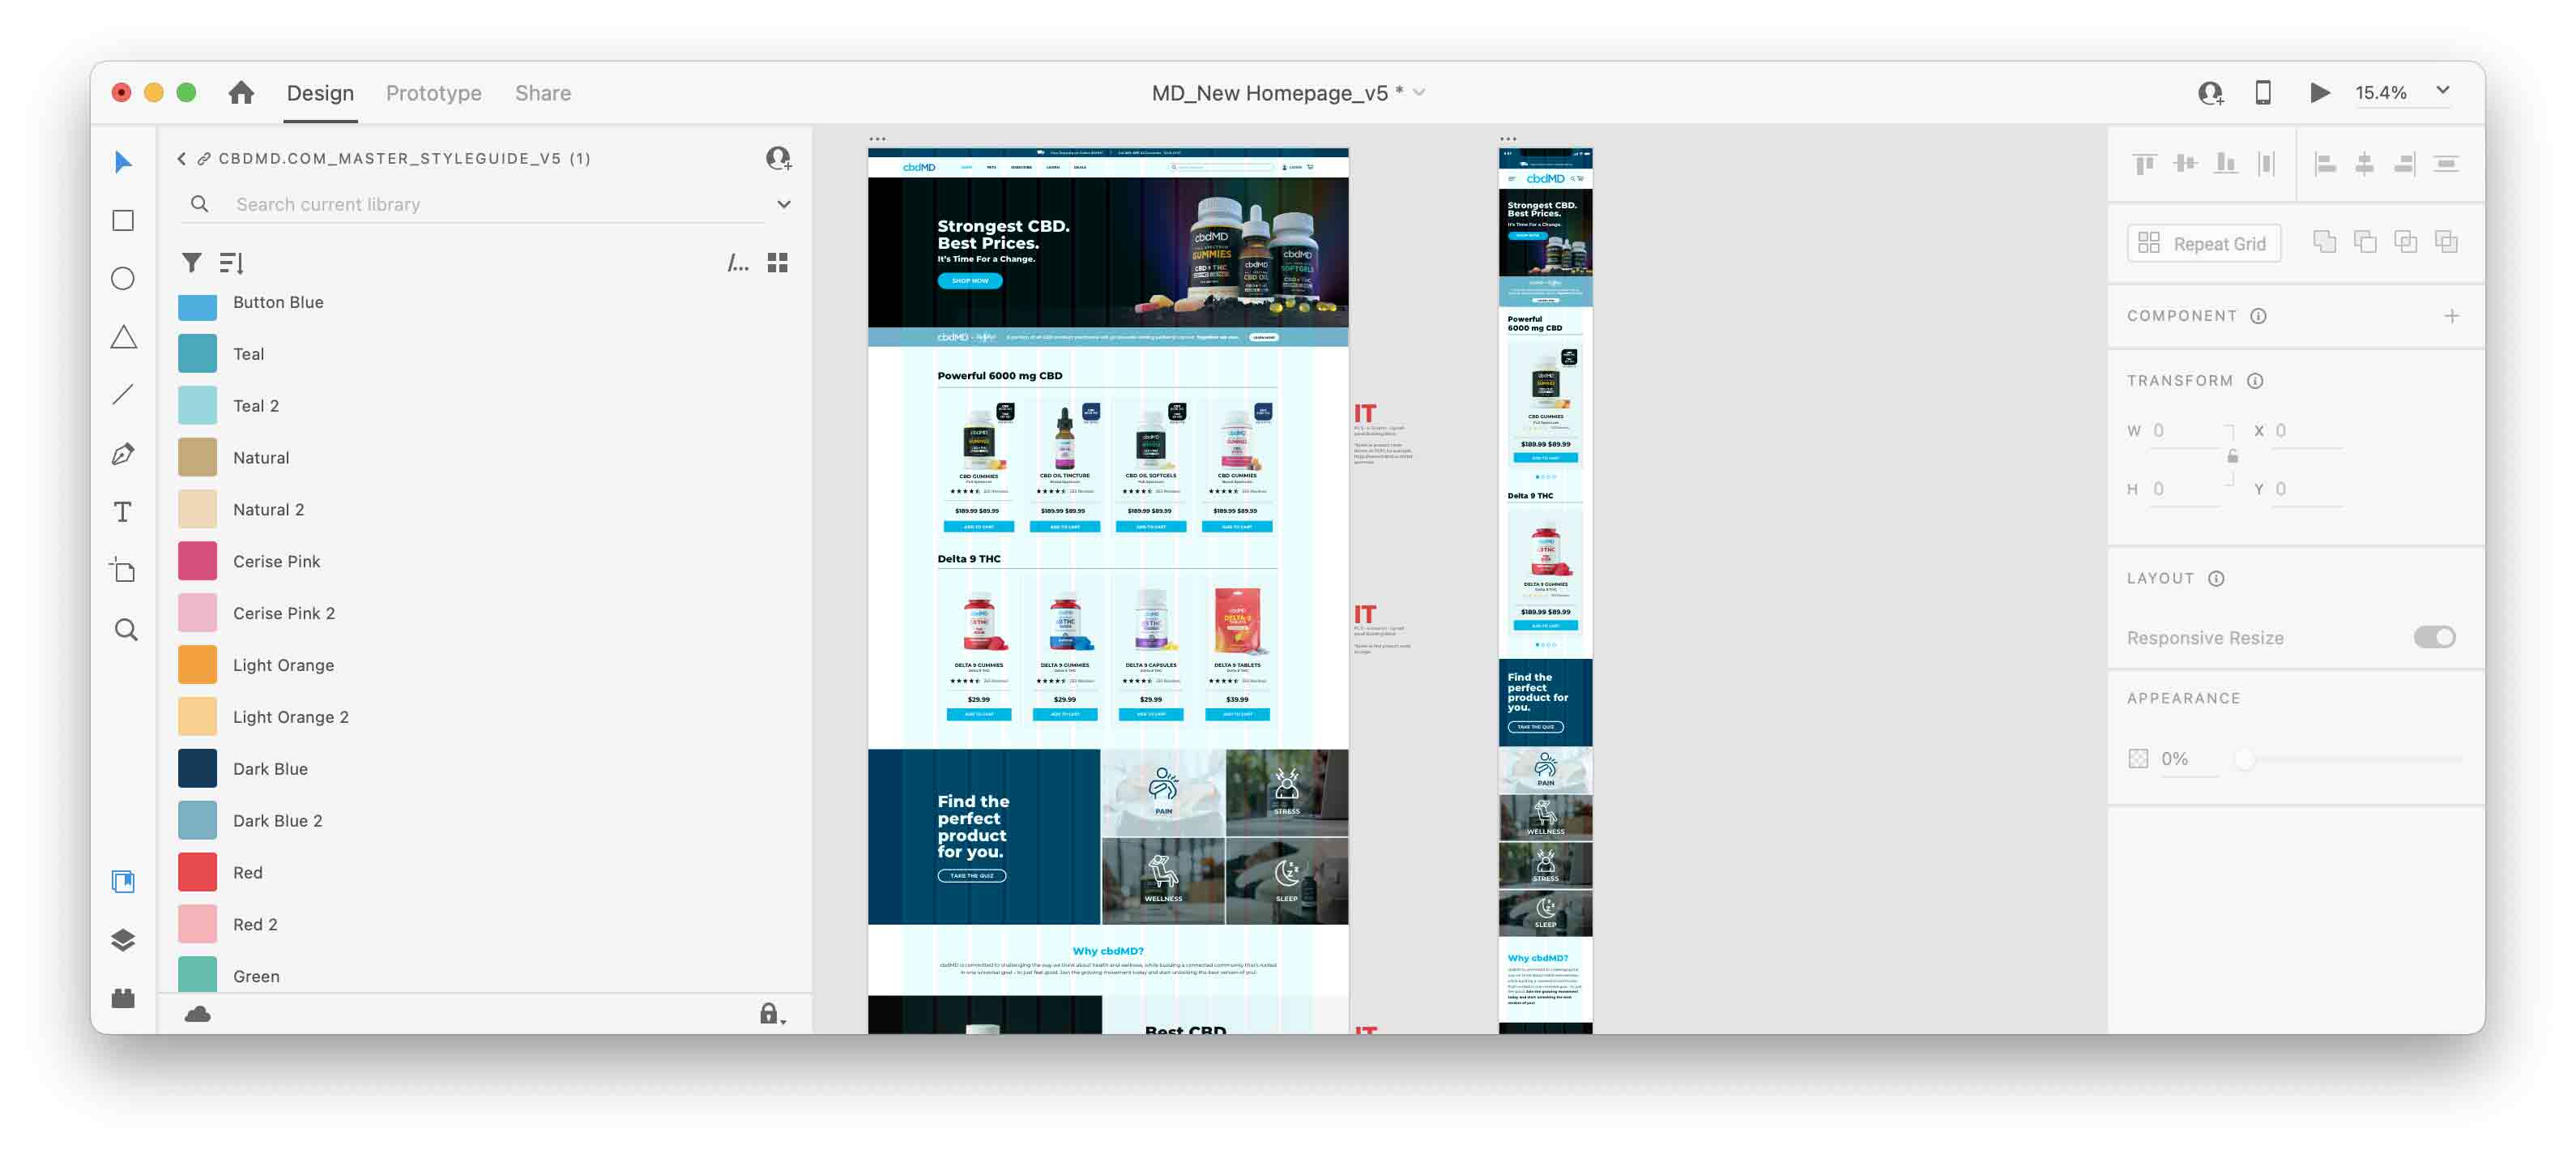This screenshot has width=2576, height=1154.
Task: Select the Zoom magnifier tool
Action: click(x=125, y=629)
